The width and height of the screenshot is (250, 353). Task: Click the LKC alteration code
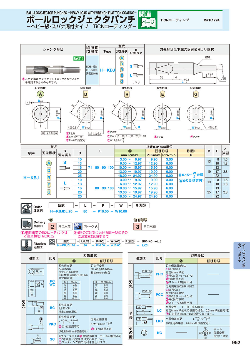click(159, 321)
